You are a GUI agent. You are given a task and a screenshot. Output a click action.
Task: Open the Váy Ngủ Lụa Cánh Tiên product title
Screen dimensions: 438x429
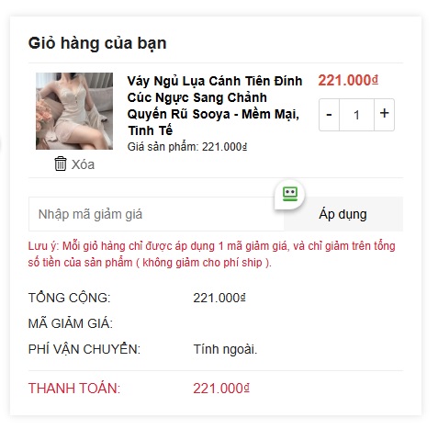click(215, 106)
